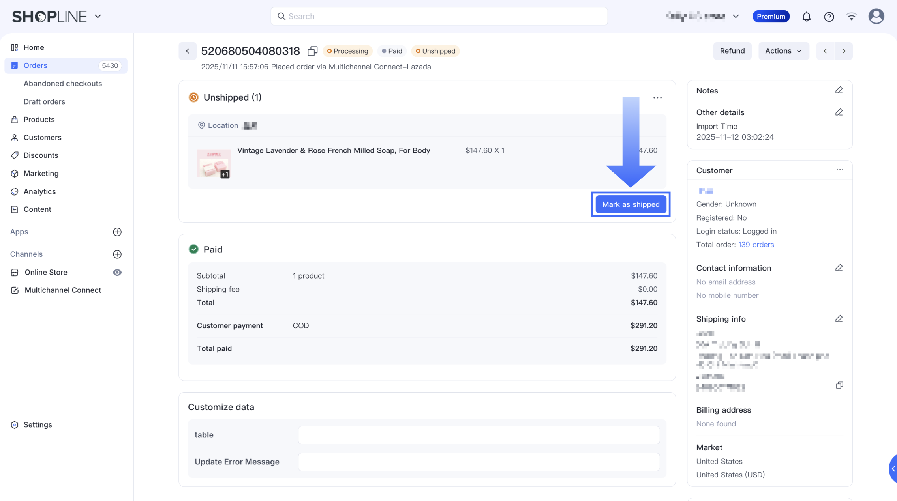This screenshot has width=897, height=501.
Task: Toggle Online Store eye visibility icon
Action: (x=117, y=273)
